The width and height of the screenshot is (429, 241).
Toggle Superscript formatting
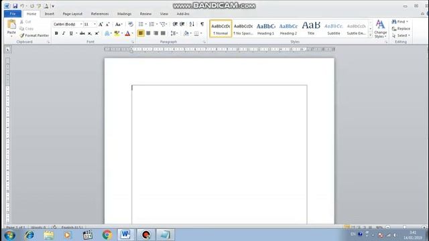[97, 33]
